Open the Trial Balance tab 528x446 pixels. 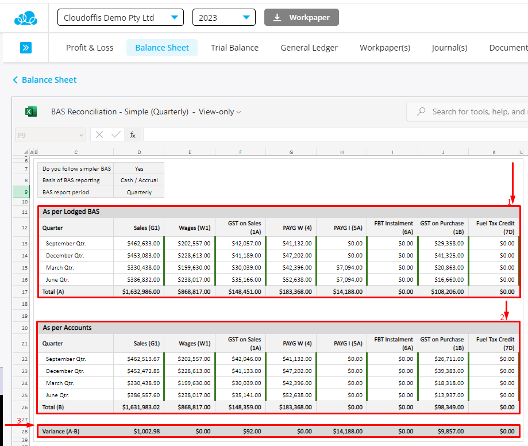tap(235, 48)
